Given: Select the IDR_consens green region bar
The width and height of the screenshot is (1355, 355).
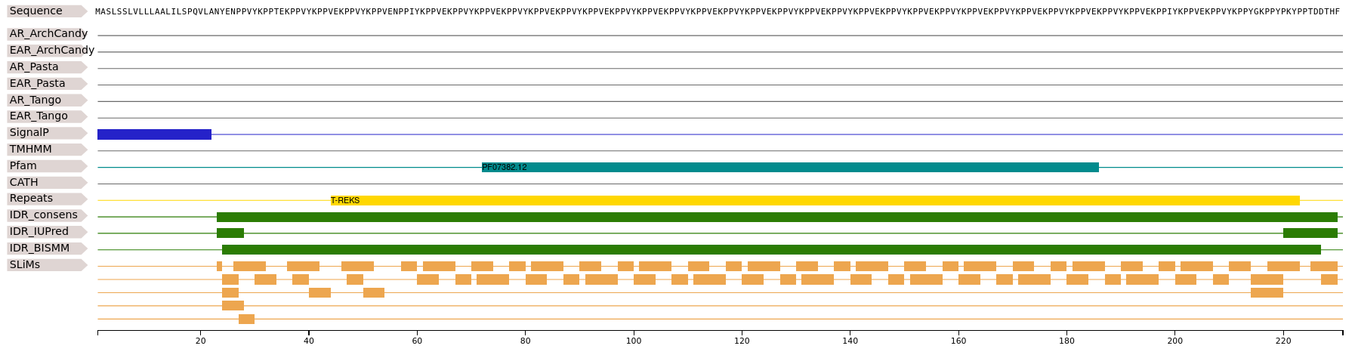Looking at the screenshot, I should [x=777, y=217].
